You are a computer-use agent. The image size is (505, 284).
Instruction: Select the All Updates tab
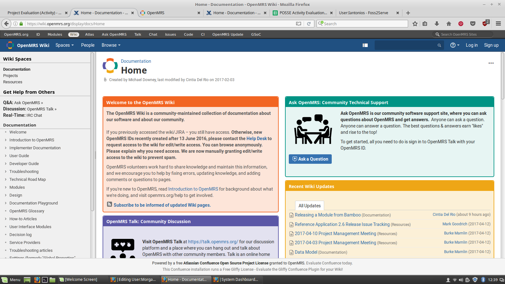coord(310,206)
